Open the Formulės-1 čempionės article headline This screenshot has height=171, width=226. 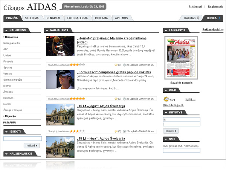pos(114,72)
